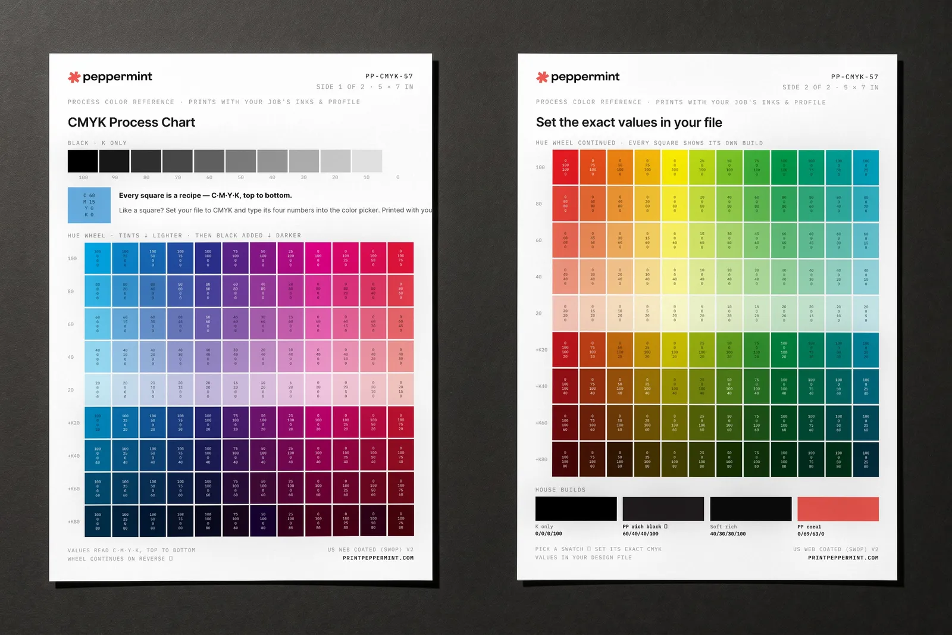Click the "SIDE 2 OF 2 · 5 × 7 IN" label
952x635 pixels.
pyautogui.click(x=831, y=87)
